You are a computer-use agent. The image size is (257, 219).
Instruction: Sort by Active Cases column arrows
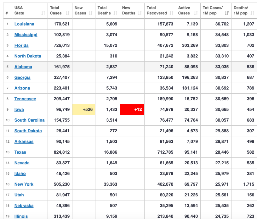point(196,13)
